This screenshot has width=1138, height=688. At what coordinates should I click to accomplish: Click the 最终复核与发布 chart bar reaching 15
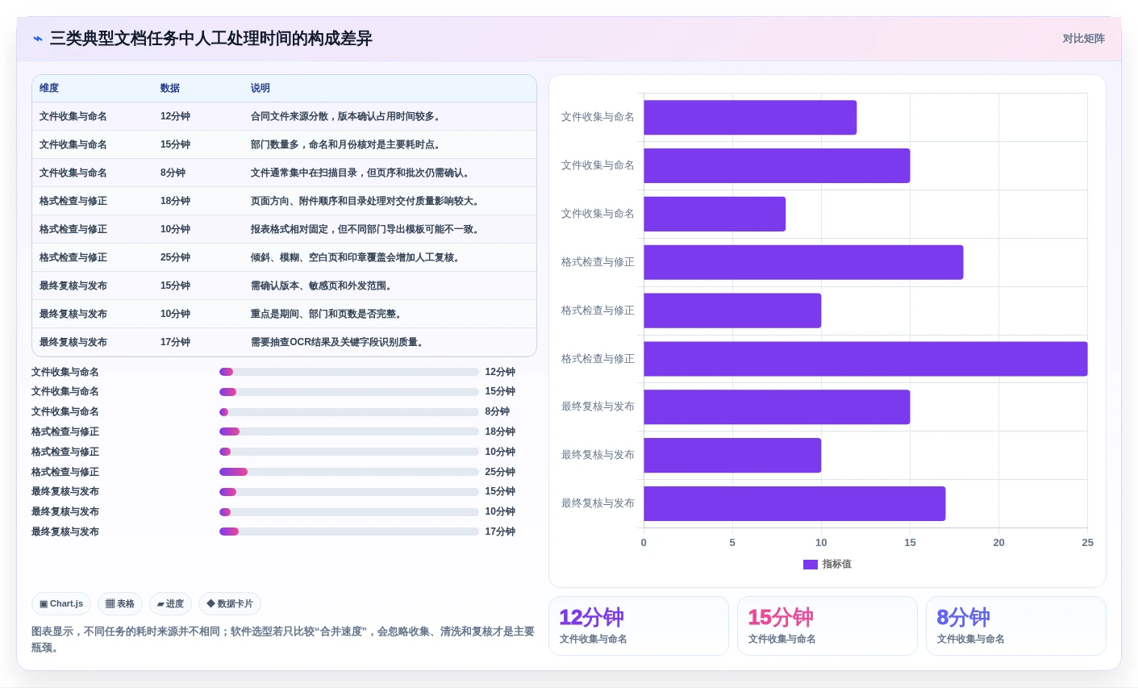(x=777, y=407)
